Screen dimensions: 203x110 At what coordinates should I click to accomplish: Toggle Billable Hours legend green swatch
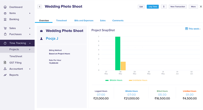[107, 80]
